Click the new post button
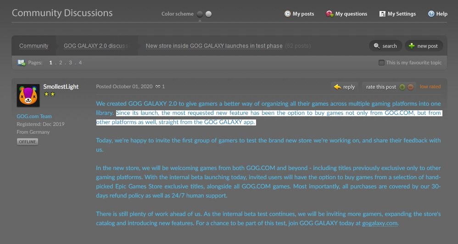 click(424, 46)
